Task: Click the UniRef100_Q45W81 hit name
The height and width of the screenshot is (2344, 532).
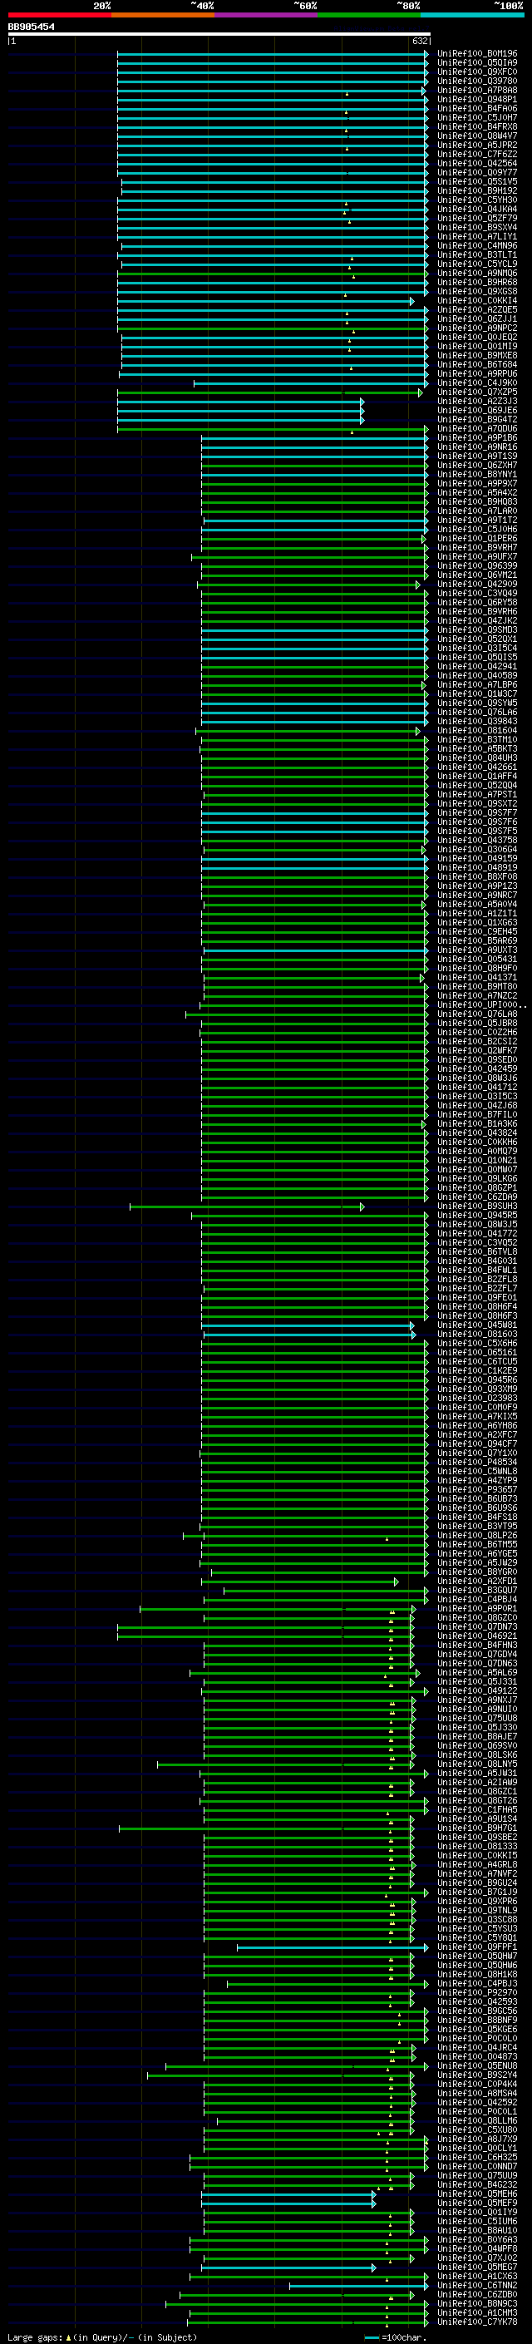Action: tap(477, 1325)
